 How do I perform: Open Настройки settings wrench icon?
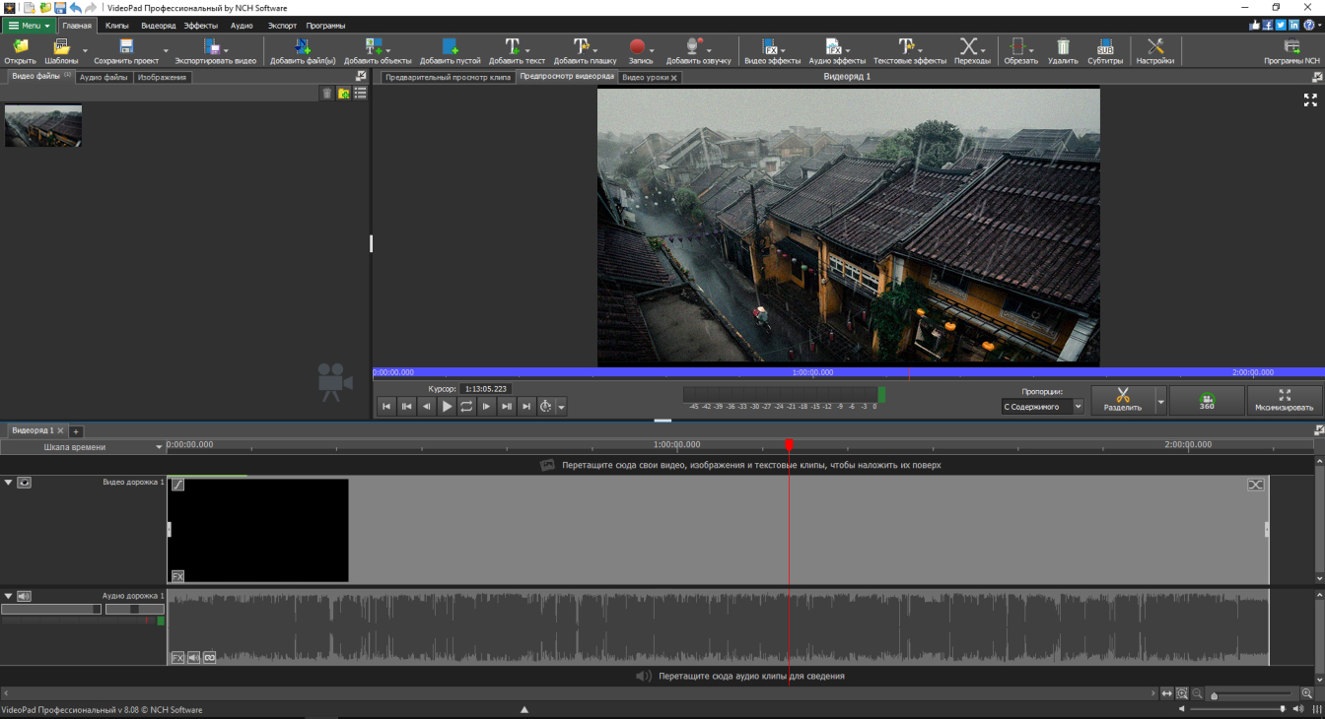[1155, 46]
